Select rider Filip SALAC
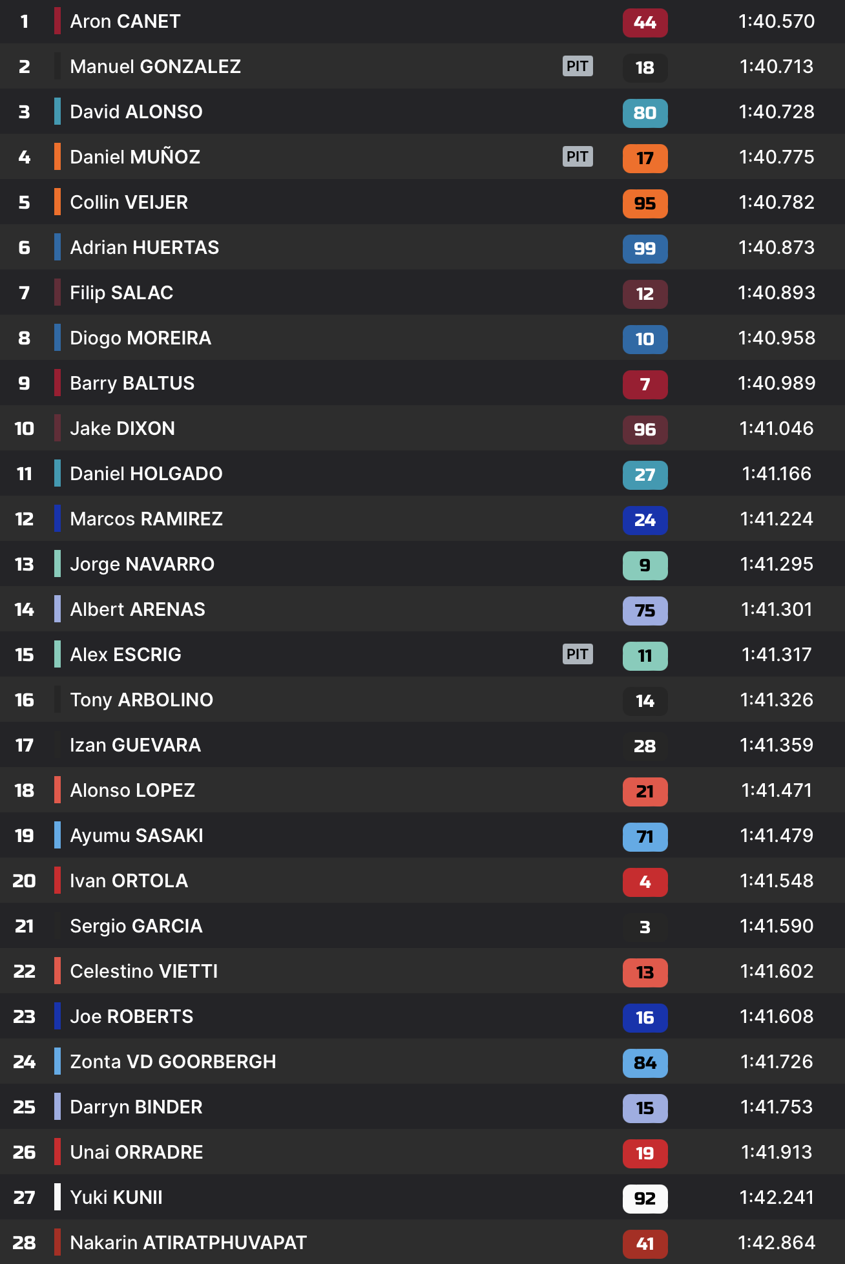Screen dimensions: 845x1264 click(121, 293)
